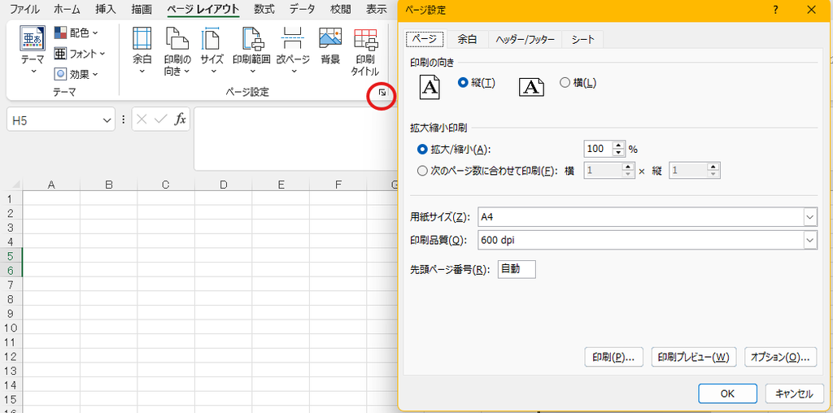Switch to the 数式 ribbon tab

point(264,9)
